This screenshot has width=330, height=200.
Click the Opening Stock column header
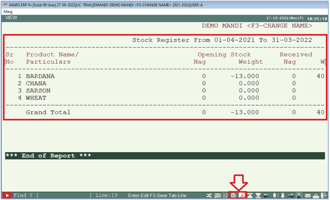[224, 54]
